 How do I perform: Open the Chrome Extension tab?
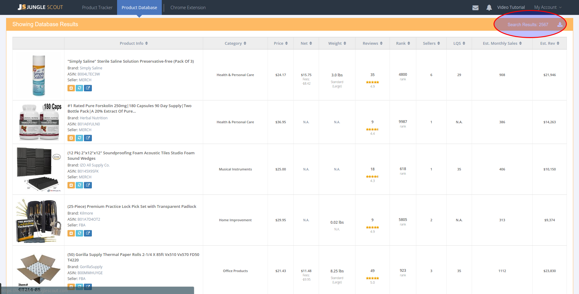click(188, 7)
